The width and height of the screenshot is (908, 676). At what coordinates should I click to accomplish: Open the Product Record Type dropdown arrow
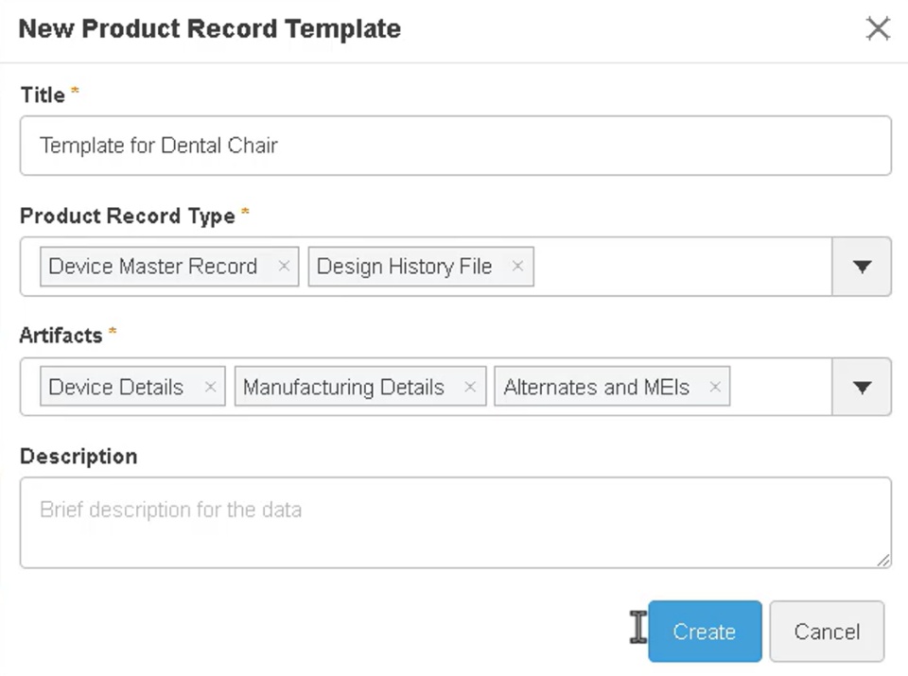(x=861, y=267)
